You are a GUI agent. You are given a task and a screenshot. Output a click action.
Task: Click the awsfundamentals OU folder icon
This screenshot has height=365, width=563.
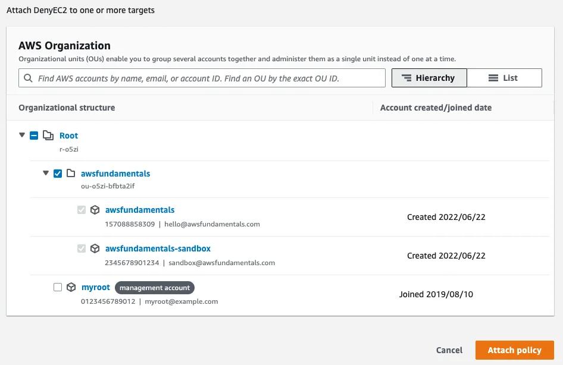(x=71, y=174)
